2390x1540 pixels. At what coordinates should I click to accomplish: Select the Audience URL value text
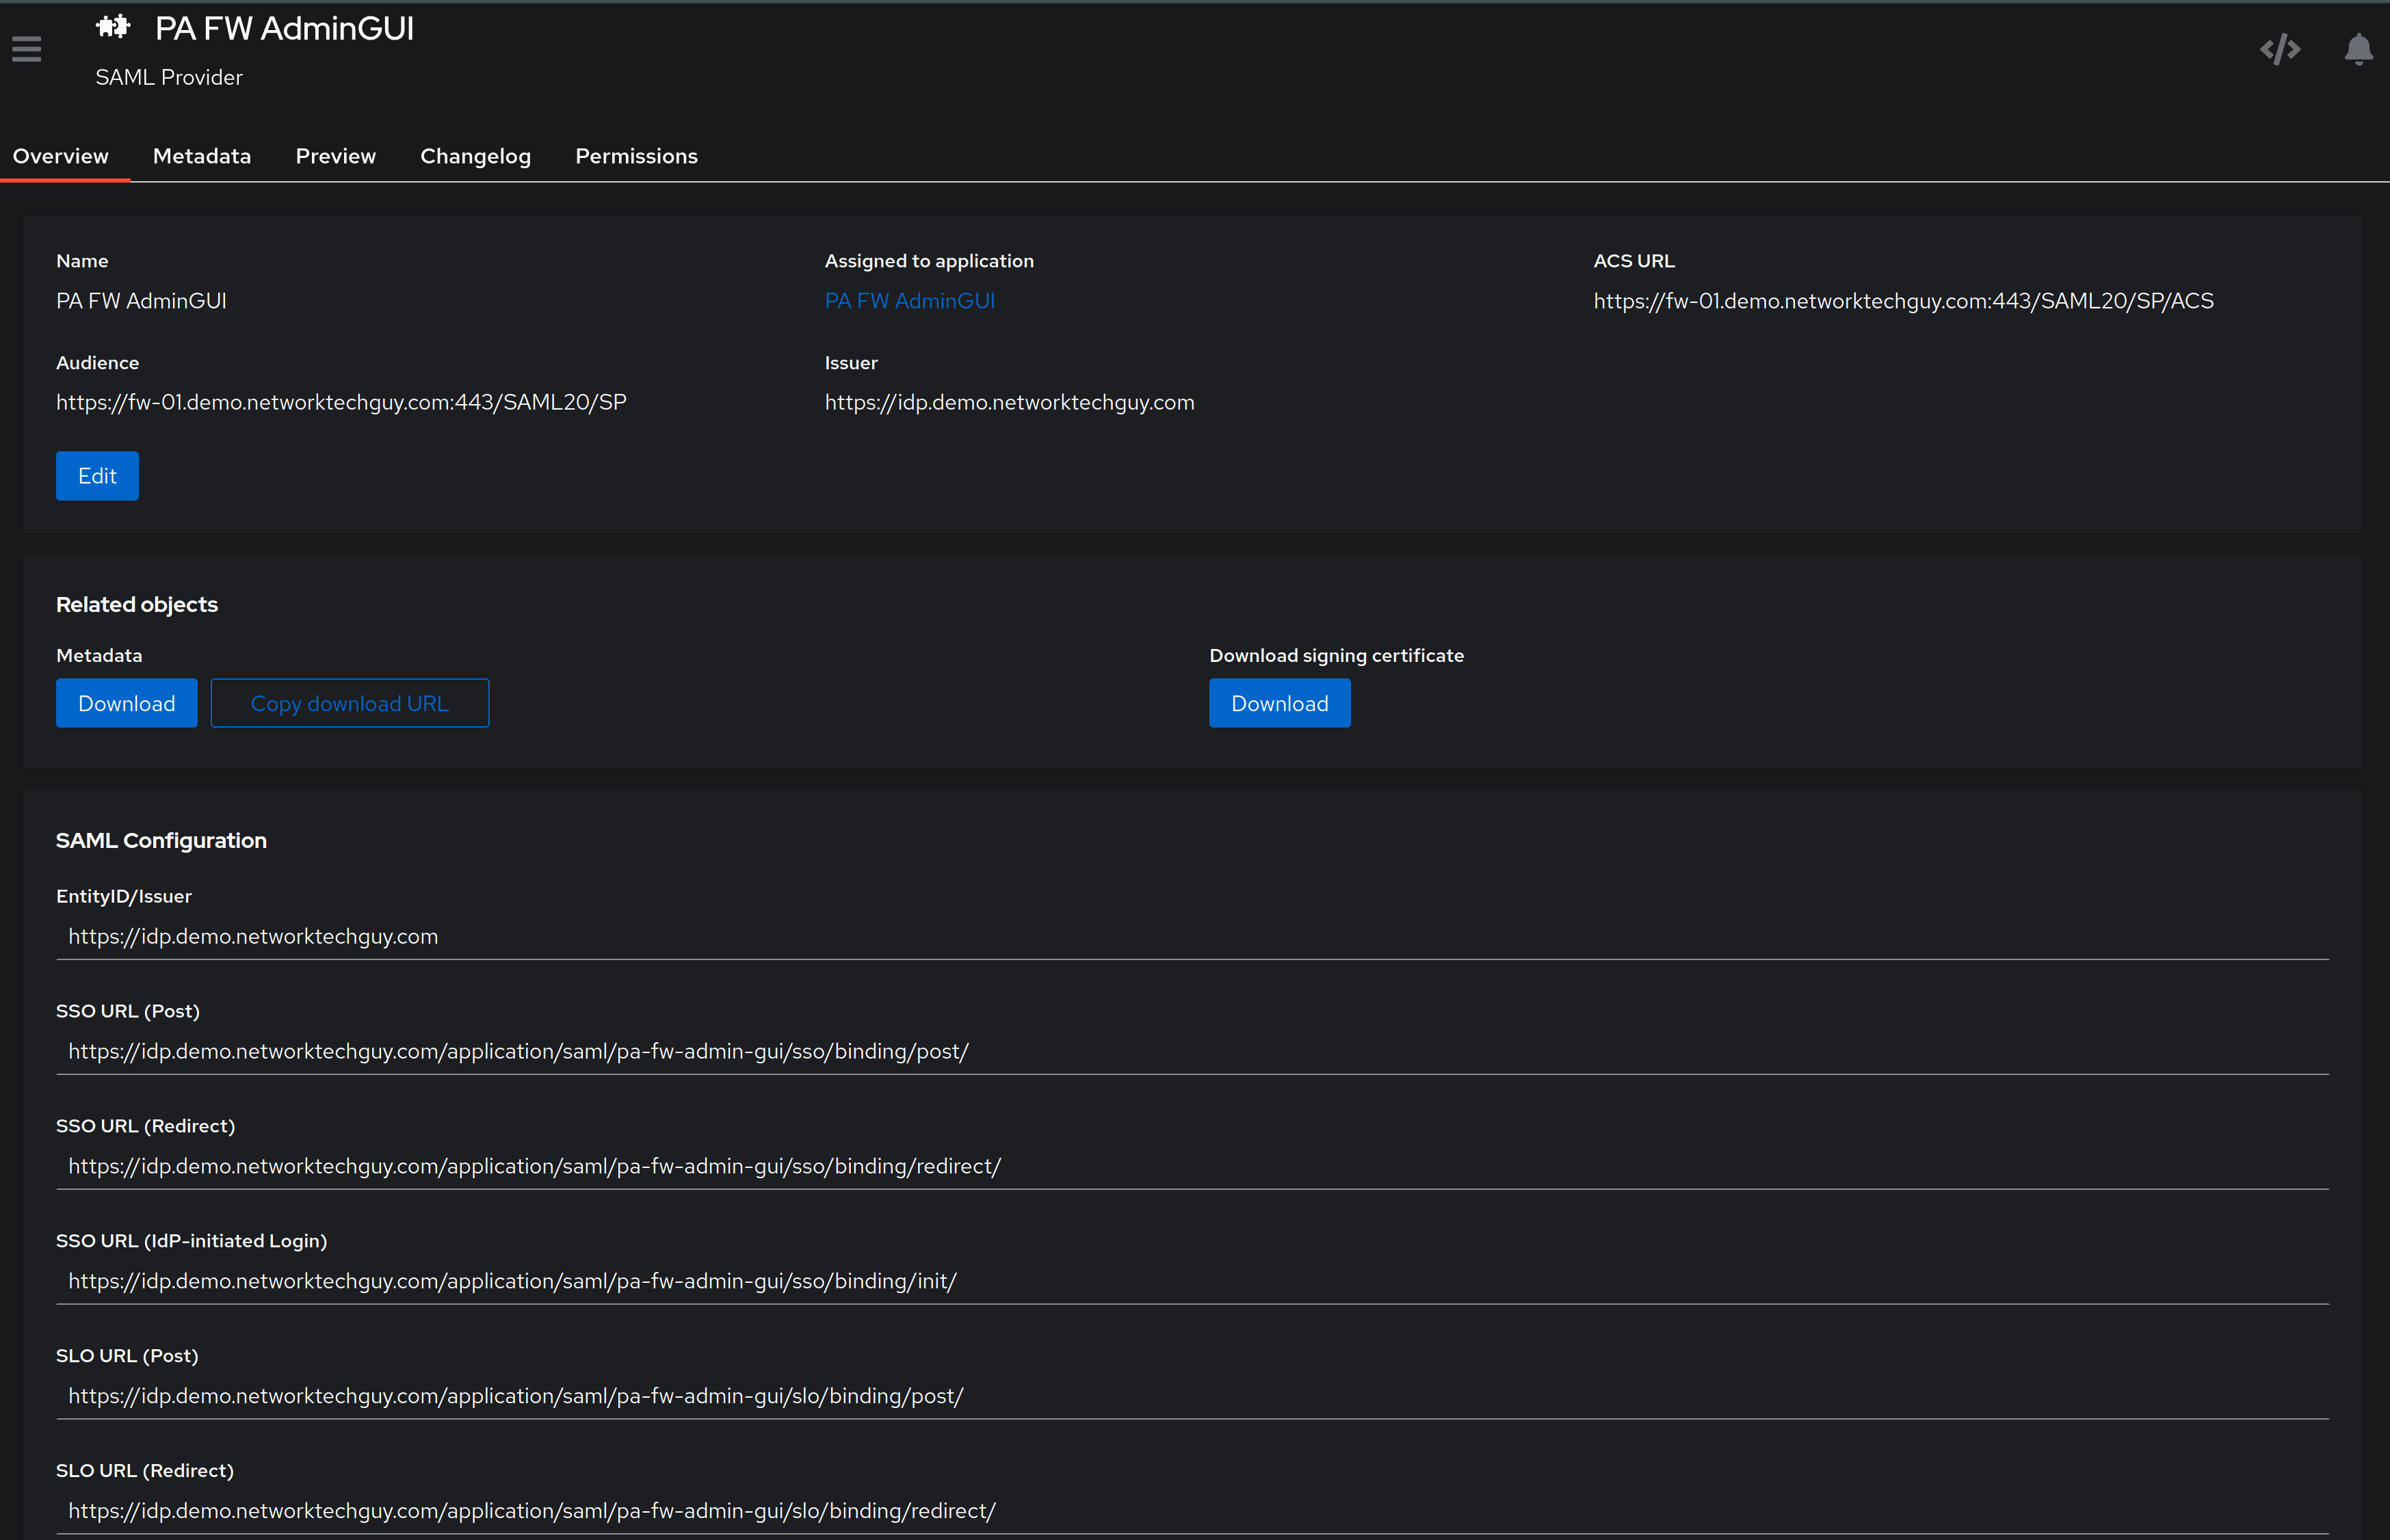tap(341, 402)
